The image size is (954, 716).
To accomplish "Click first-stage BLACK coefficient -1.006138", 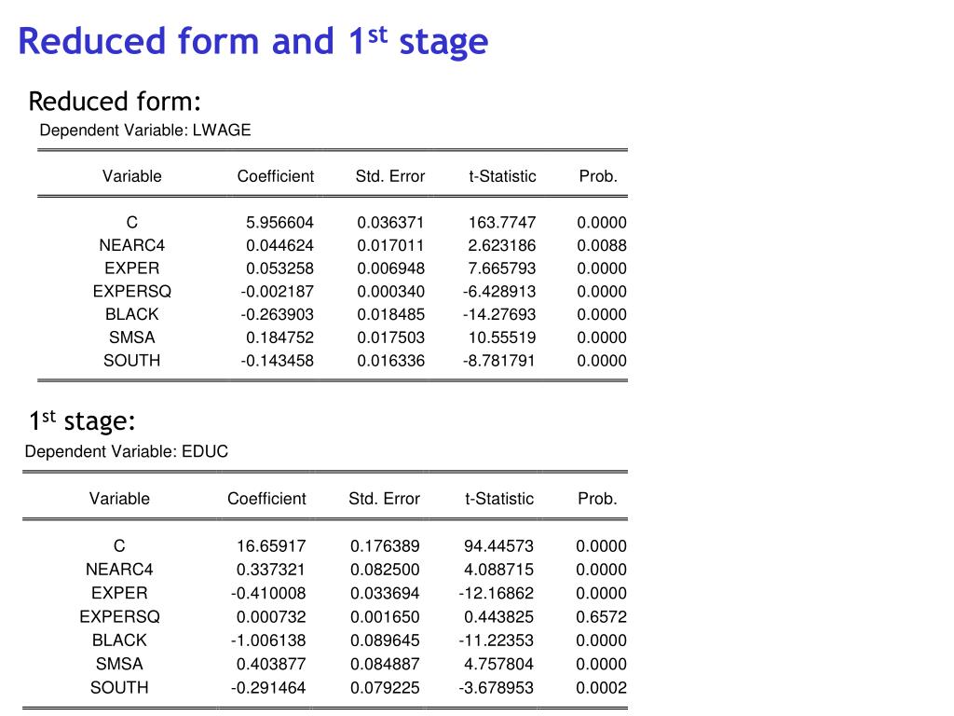I will click(268, 640).
